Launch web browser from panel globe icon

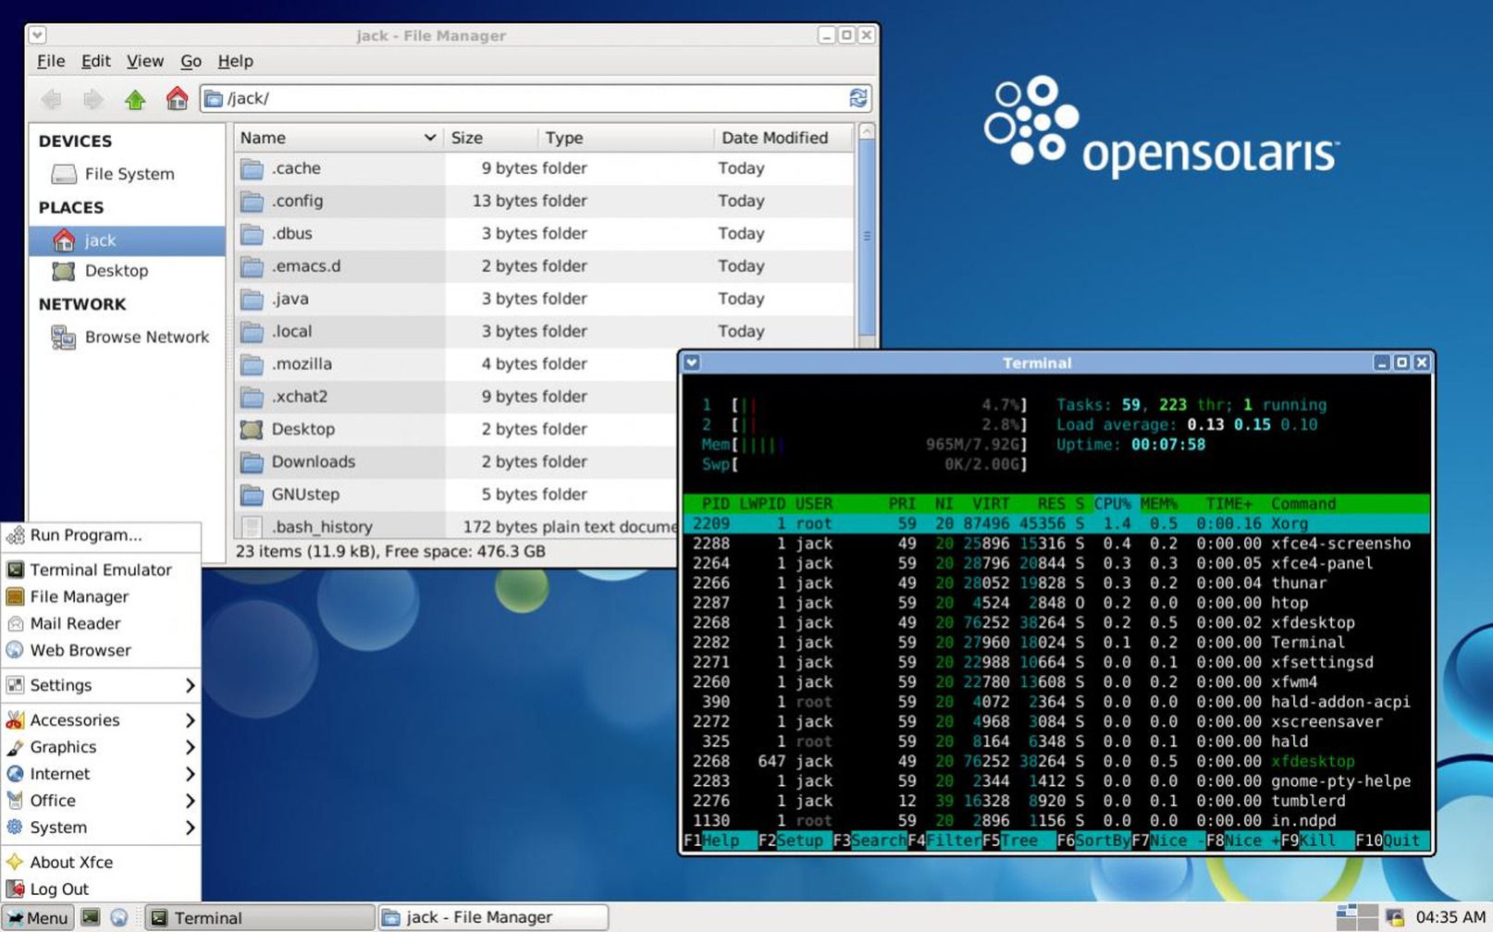[x=119, y=917]
